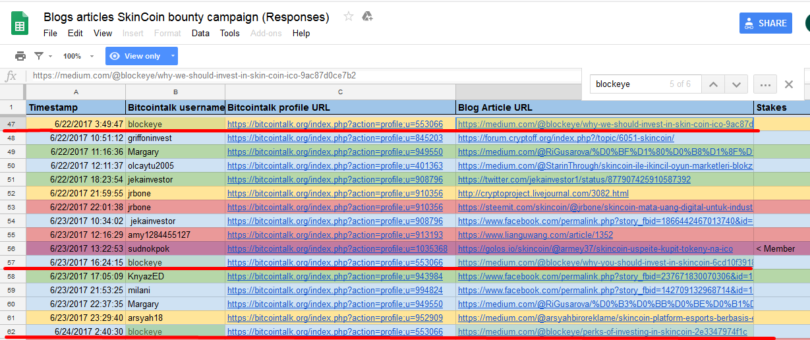The height and width of the screenshot is (340, 810).
Task: Star the spreadsheet document
Action: [349, 16]
